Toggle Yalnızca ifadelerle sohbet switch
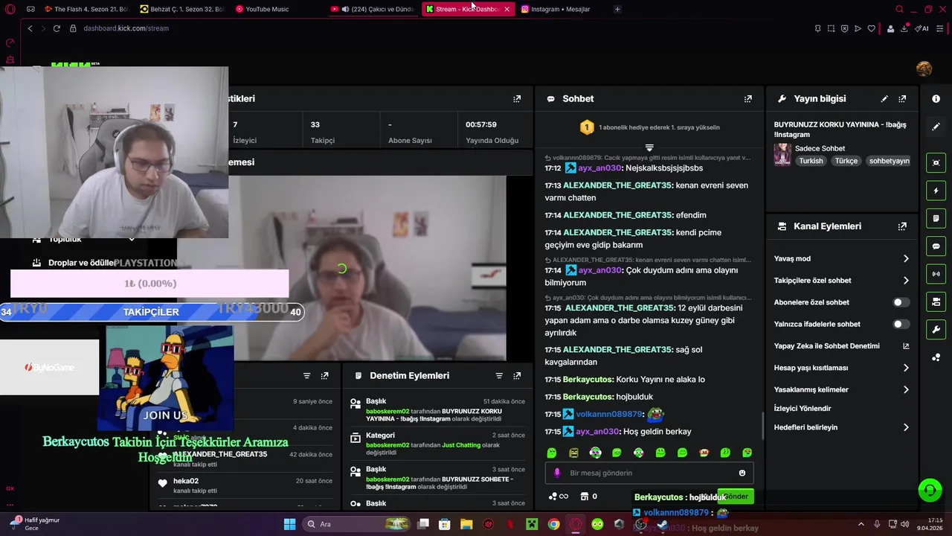The height and width of the screenshot is (536, 952). tap(901, 324)
